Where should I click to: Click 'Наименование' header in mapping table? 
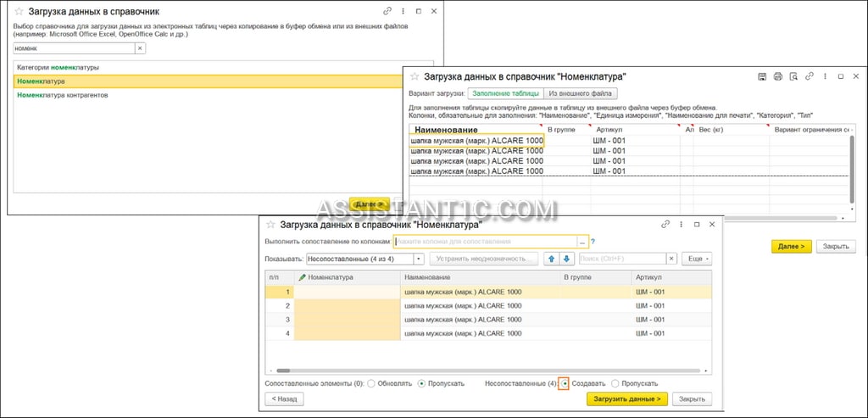click(x=480, y=277)
